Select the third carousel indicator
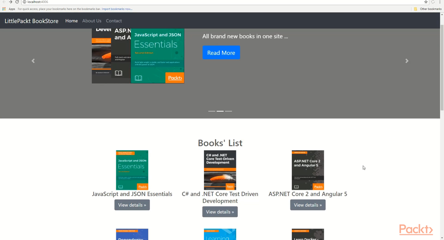The image size is (444, 240). click(x=229, y=111)
